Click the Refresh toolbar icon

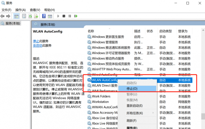[x=30, y=16]
